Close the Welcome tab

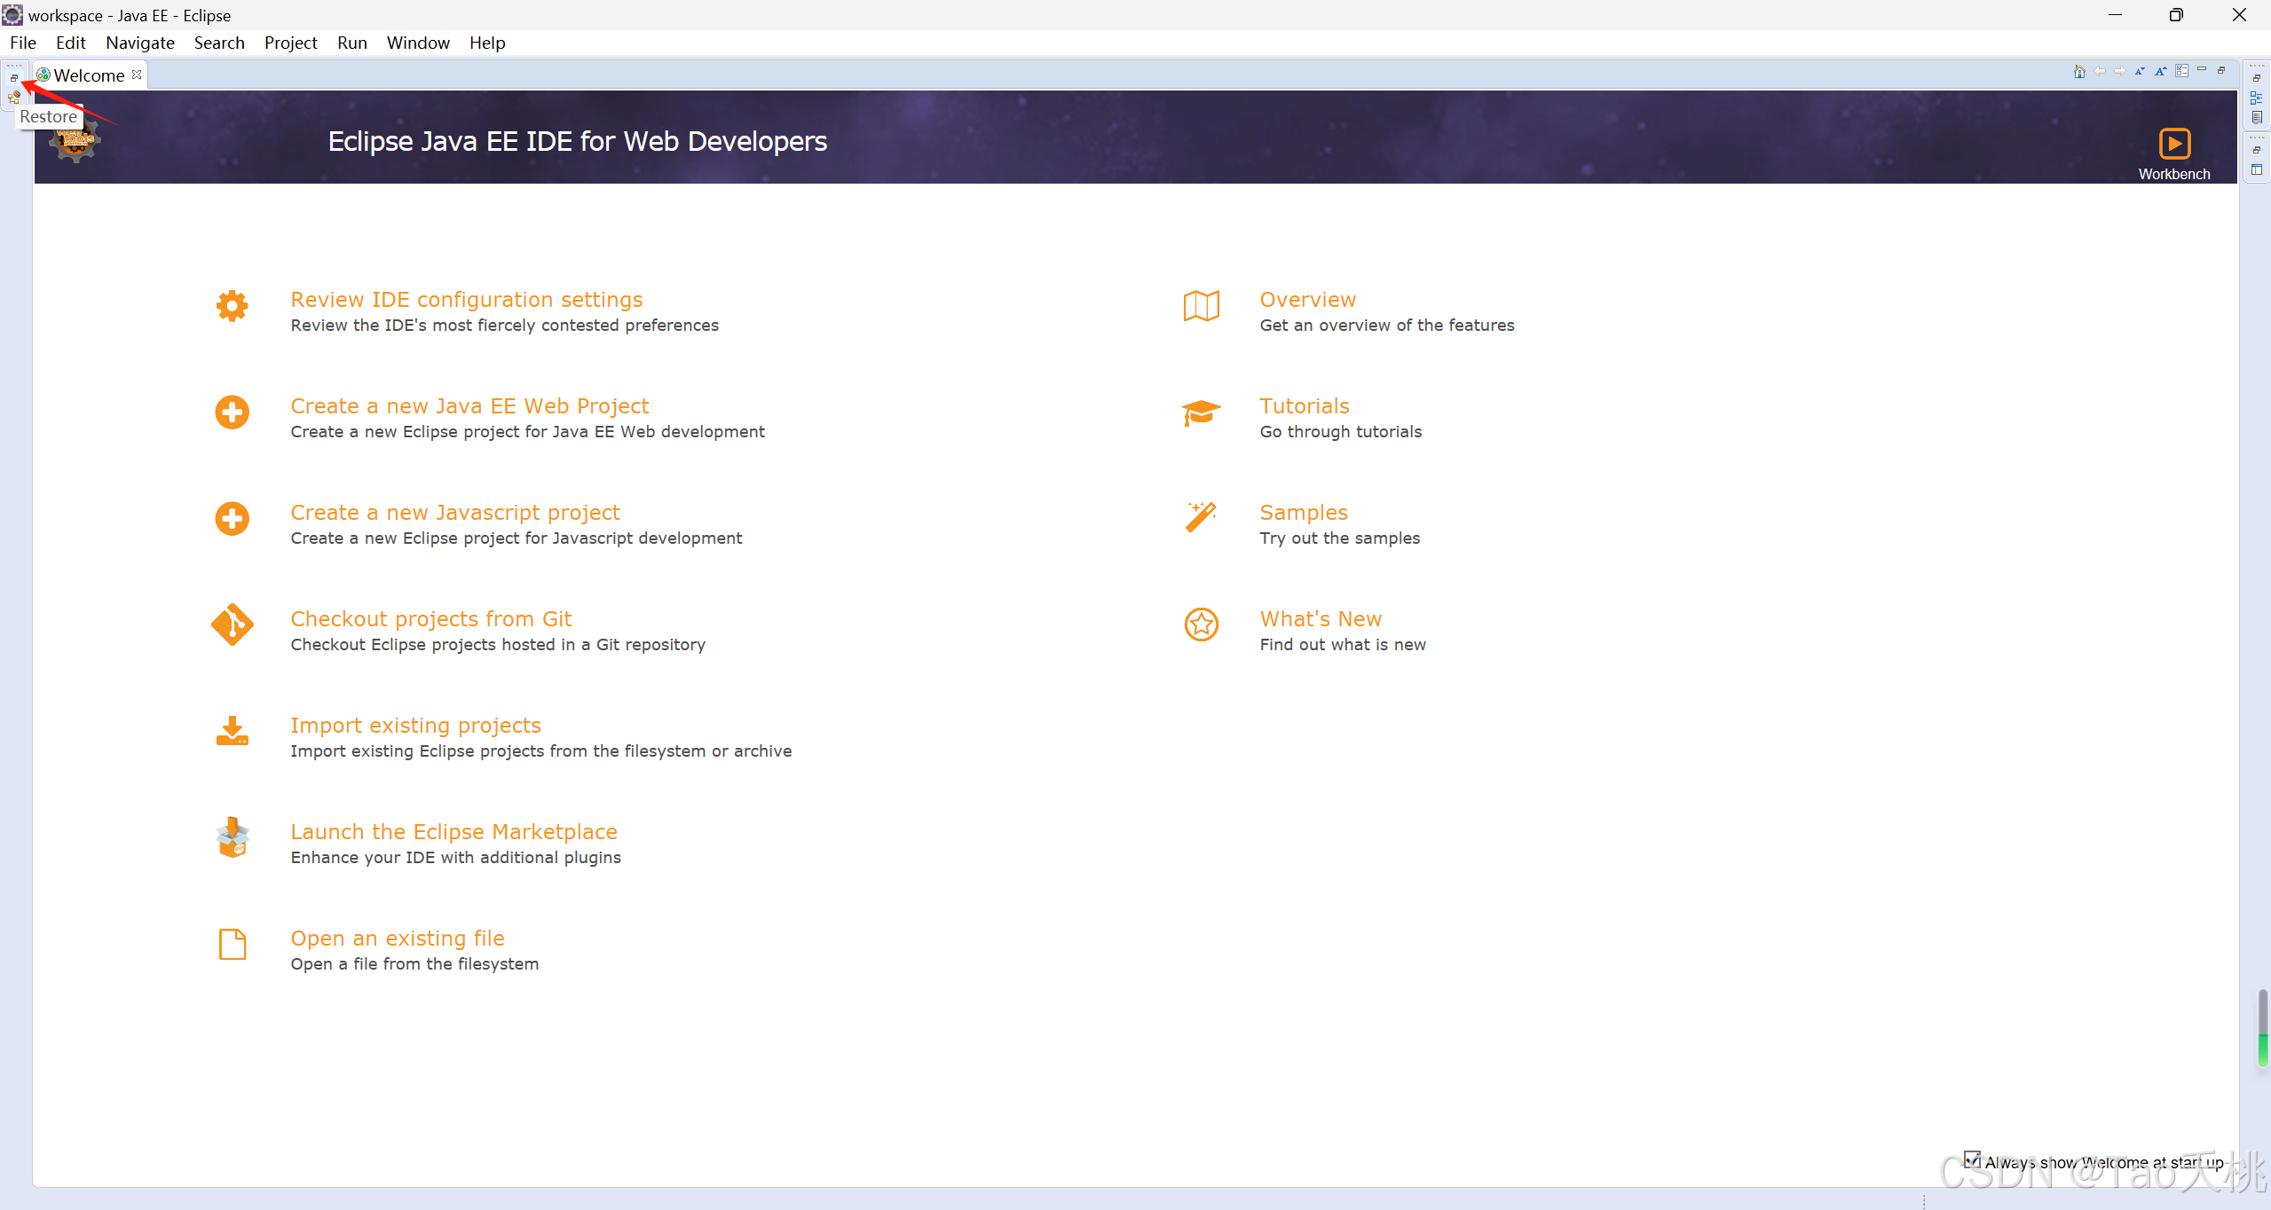[x=137, y=75]
